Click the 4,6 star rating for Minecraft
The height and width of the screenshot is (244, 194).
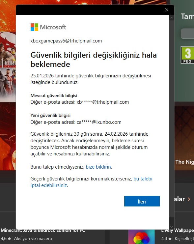pos(6,238)
